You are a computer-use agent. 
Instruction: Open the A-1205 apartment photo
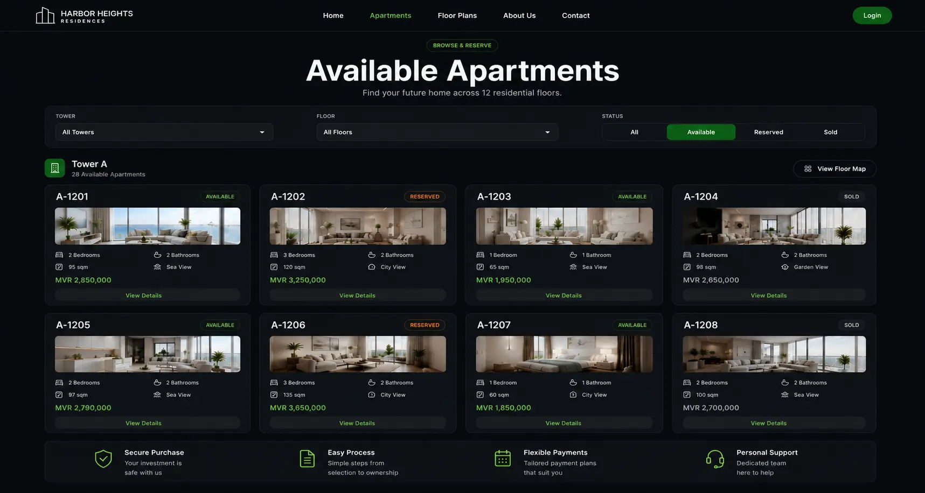coord(148,354)
